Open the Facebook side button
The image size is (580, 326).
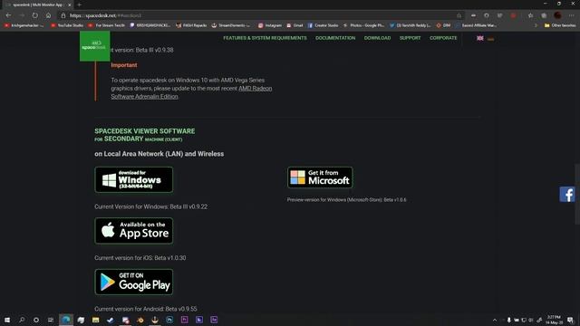pyautogui.click(x=567, y=195)
